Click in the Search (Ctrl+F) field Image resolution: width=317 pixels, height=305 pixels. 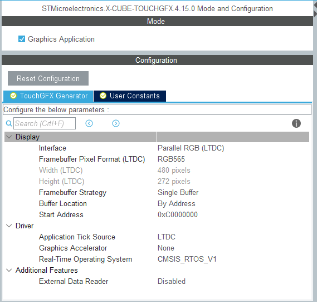[45, 123]
